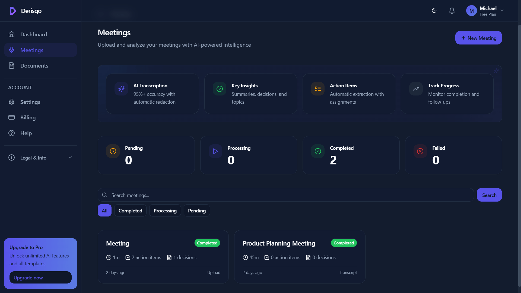Click the notification bell icon
Image resolution: width=521 pixels, height=293 pixels.
452,11
